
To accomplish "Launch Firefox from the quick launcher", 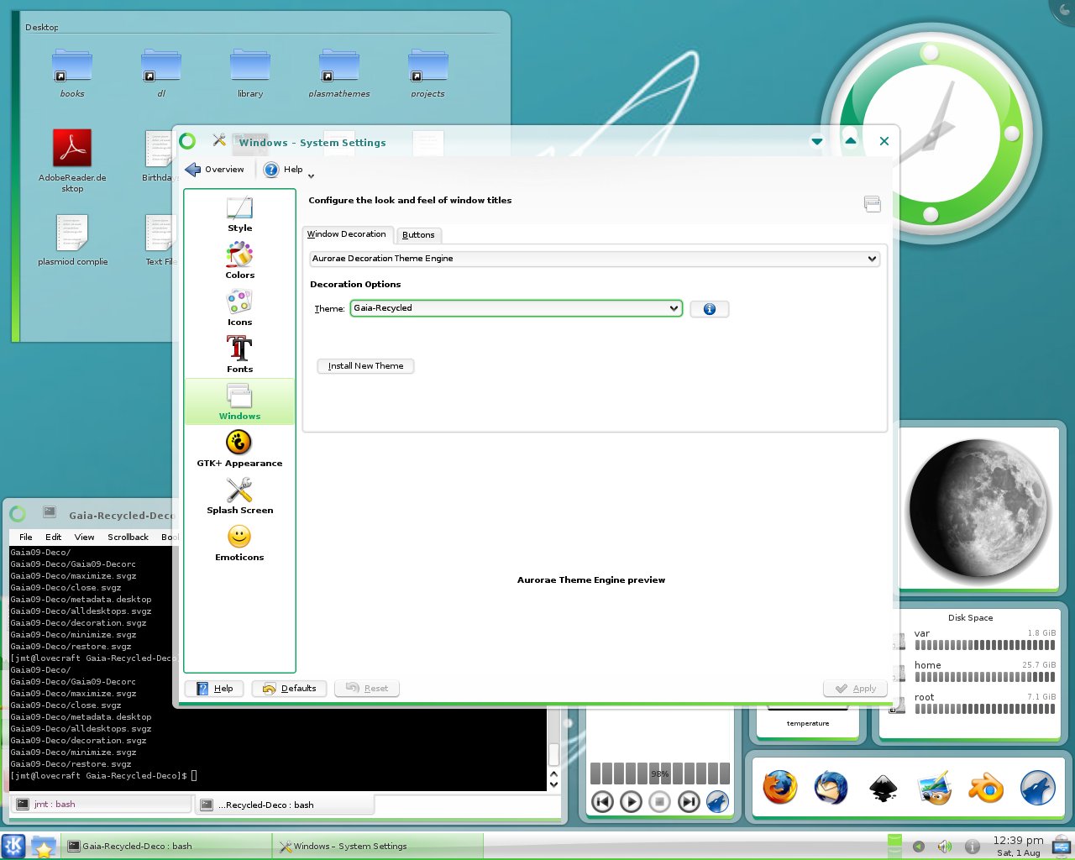I will (x=779, y=788).
